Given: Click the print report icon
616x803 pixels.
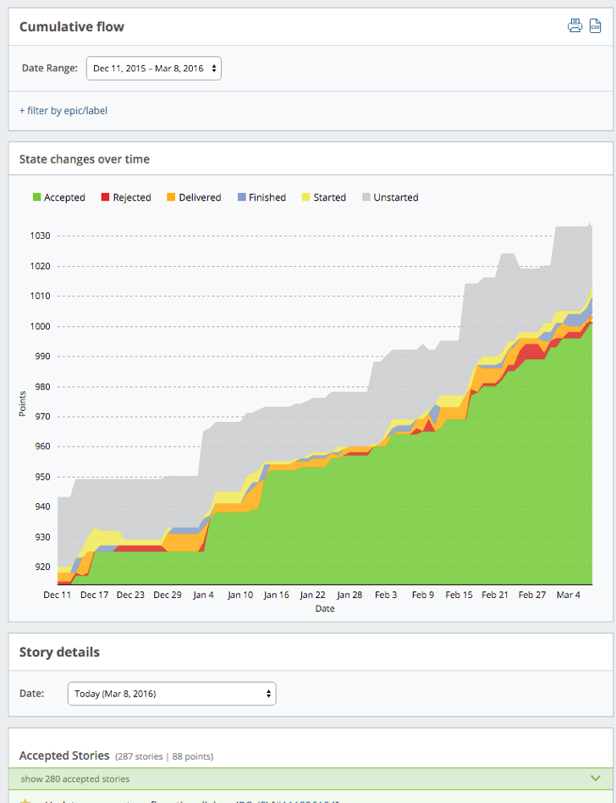Looking at the screenshot, I should (575, 25).
